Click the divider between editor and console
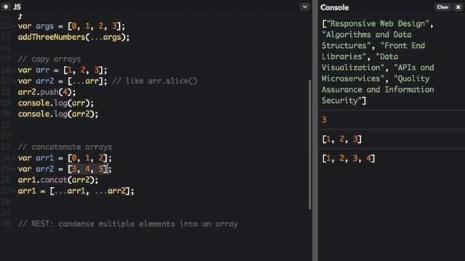Image resolution: width=465 pixels, height=261 pixels. point(315,130)
